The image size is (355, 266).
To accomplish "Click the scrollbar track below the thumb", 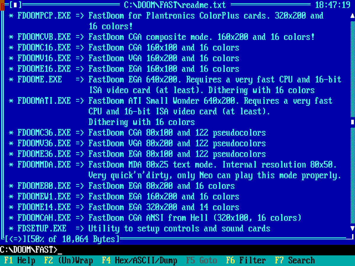I will click(352, 176).
